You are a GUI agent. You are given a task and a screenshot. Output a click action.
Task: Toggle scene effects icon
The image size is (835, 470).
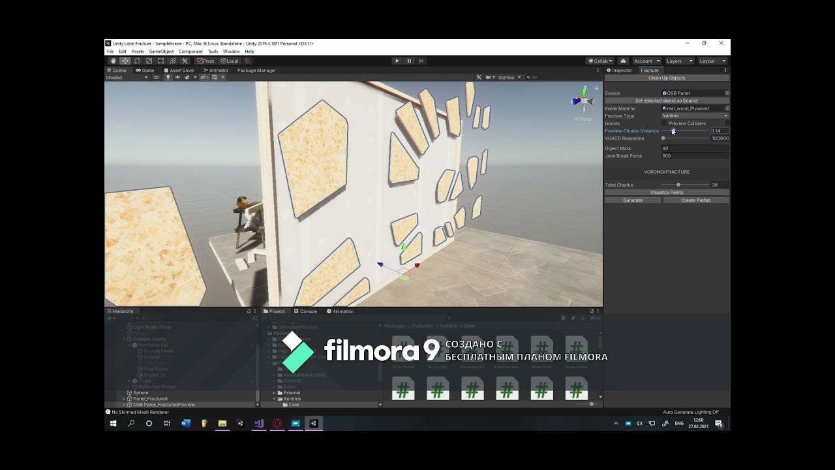click(187, 77)
